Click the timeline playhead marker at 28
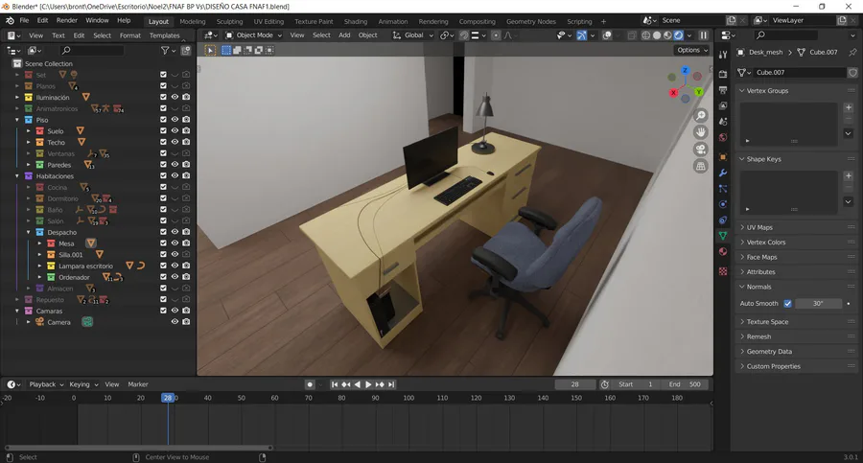This screenshot has width=863, height=463. click(x=167, y=398)
